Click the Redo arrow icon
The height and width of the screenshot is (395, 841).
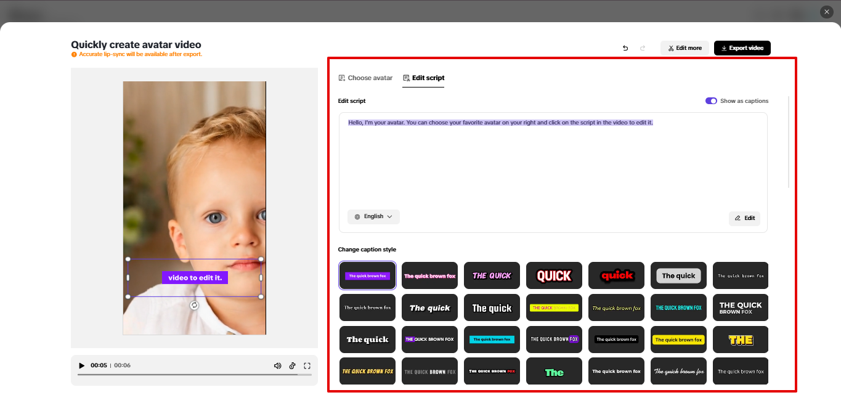[643, 47]
